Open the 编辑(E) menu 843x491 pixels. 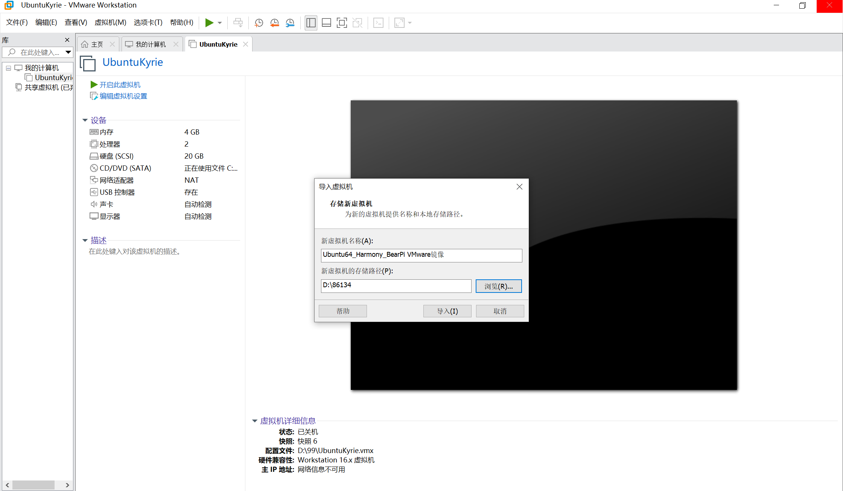(x=46, y=23)
